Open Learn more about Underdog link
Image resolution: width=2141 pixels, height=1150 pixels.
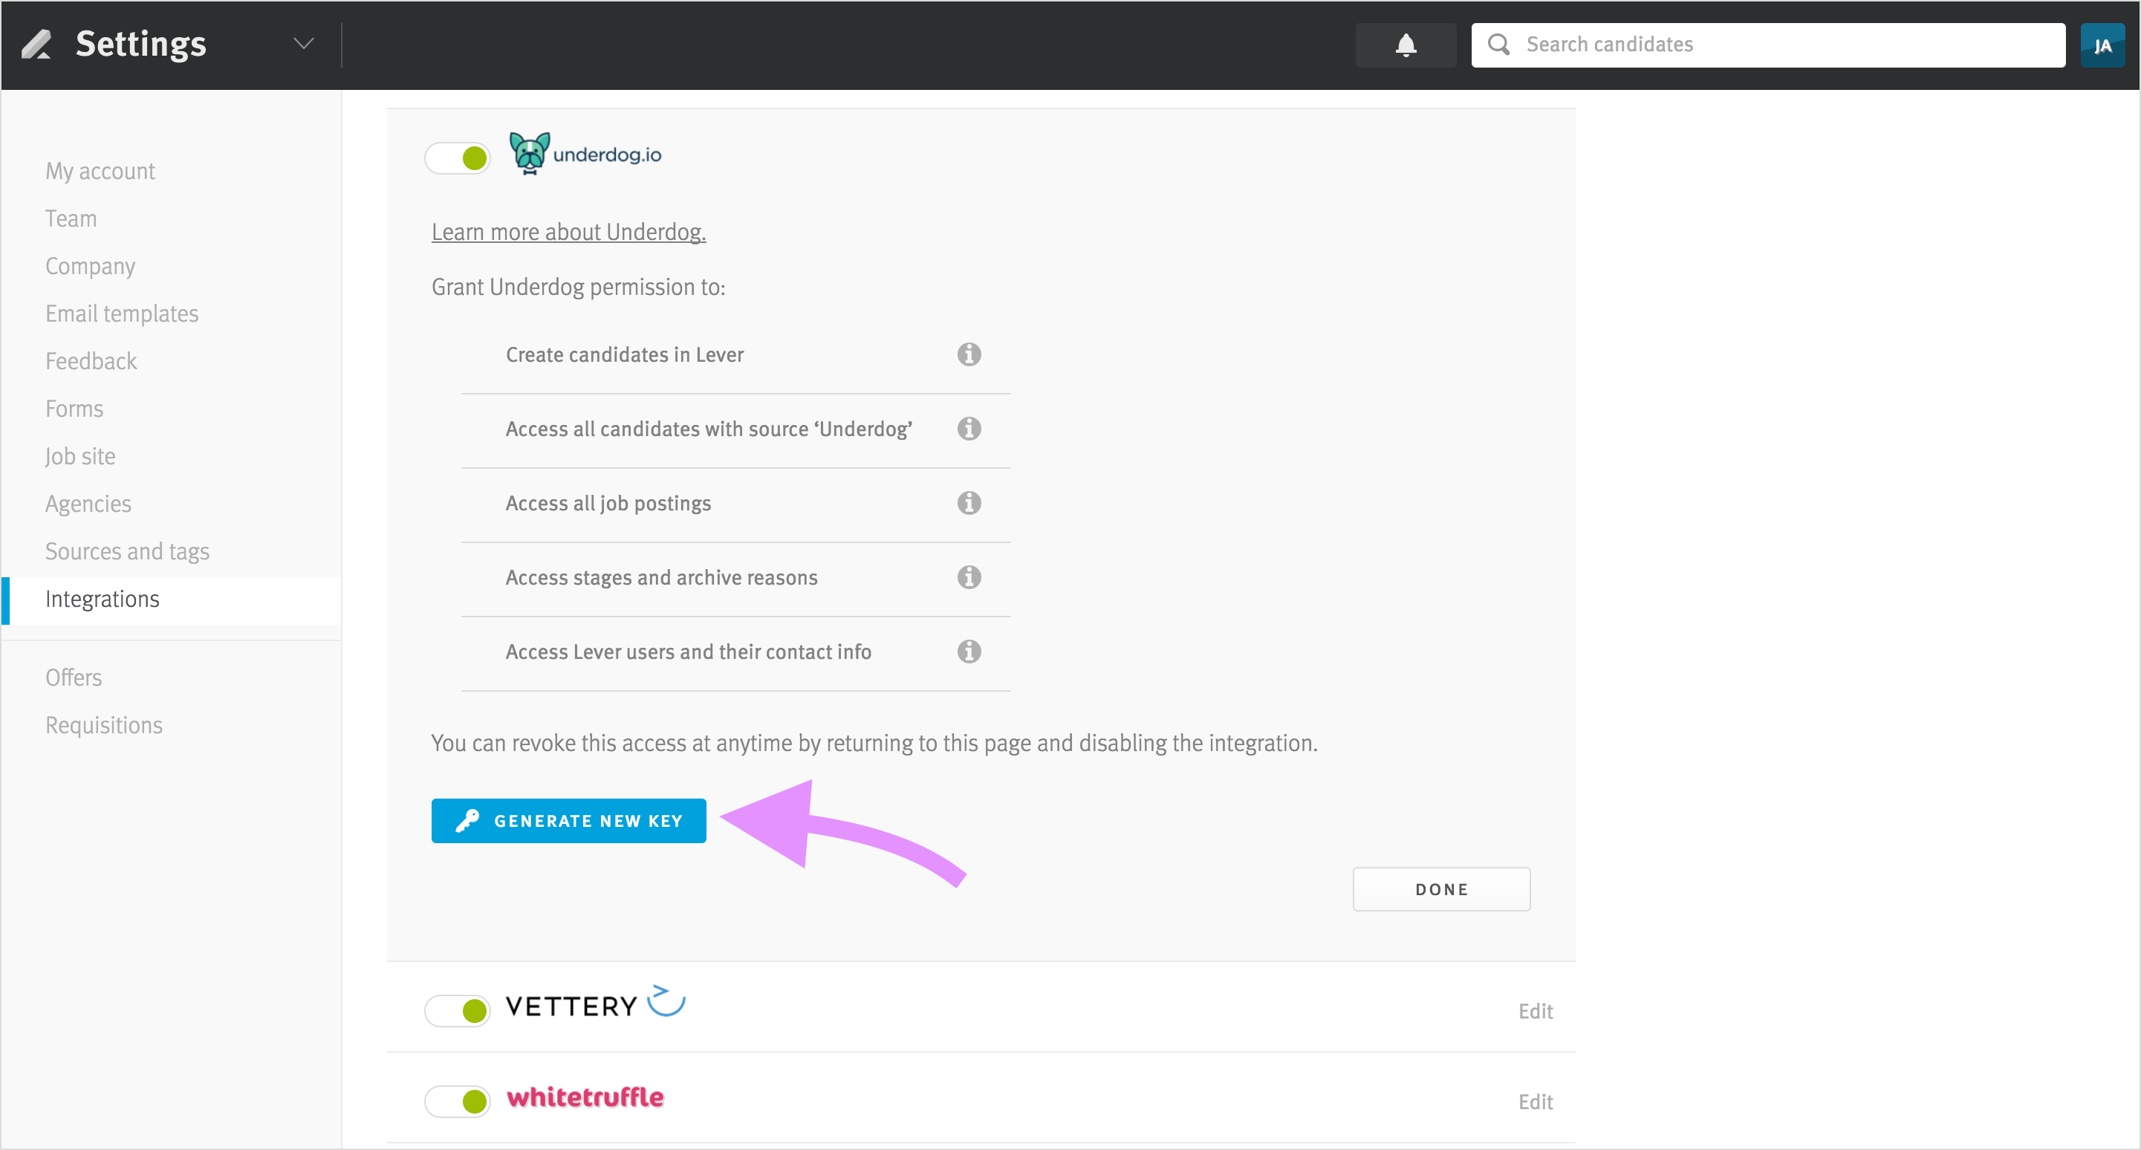[568, 232]
